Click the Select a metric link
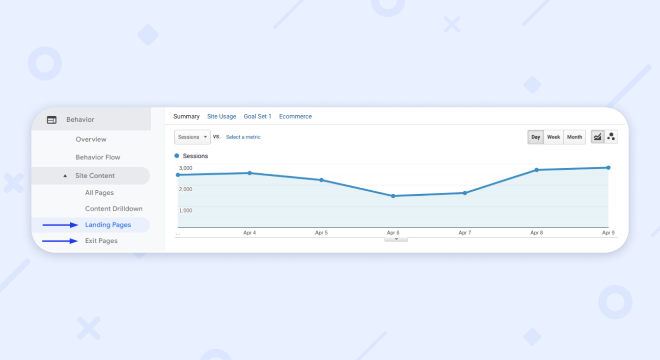The image size is (660, 360). coord(243,137)
